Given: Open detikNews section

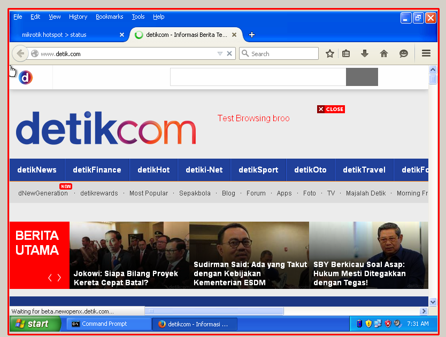Looking at the screenshot, I should click(x=37, y=170).
